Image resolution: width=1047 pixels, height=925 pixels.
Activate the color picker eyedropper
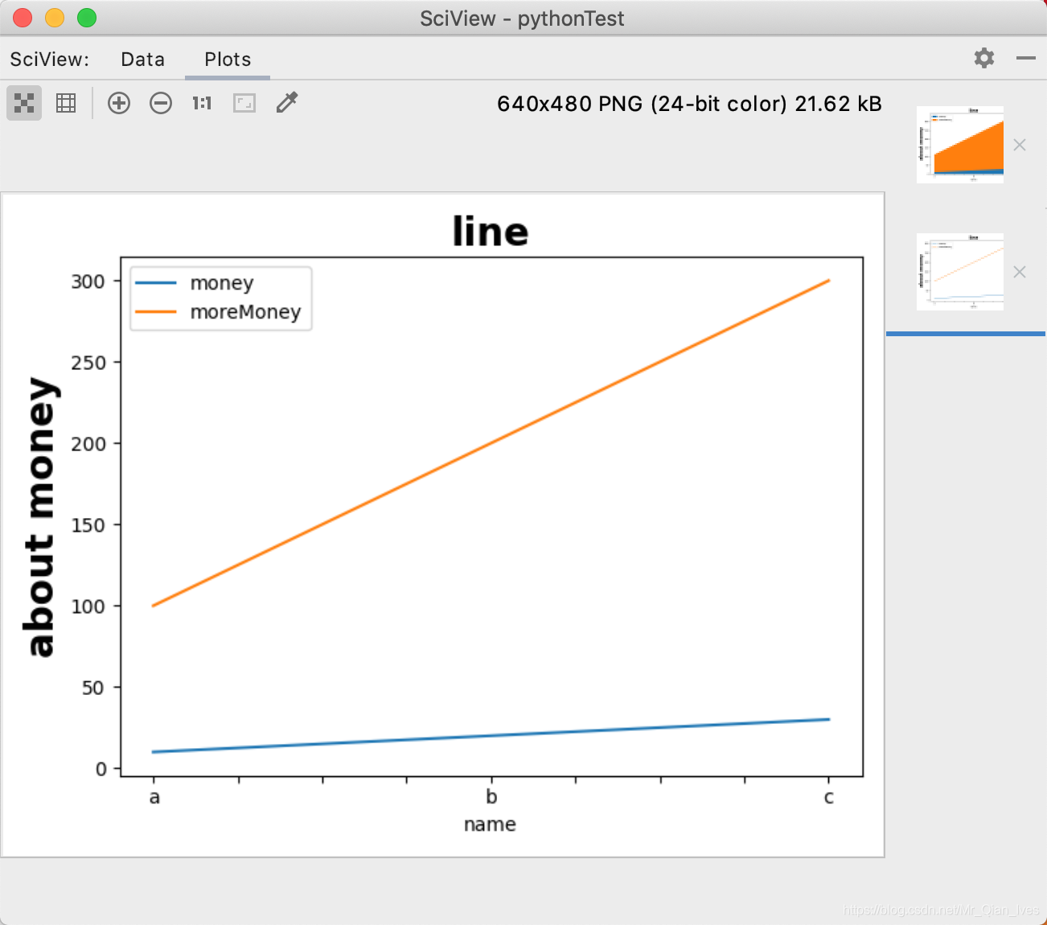(287, 102)
